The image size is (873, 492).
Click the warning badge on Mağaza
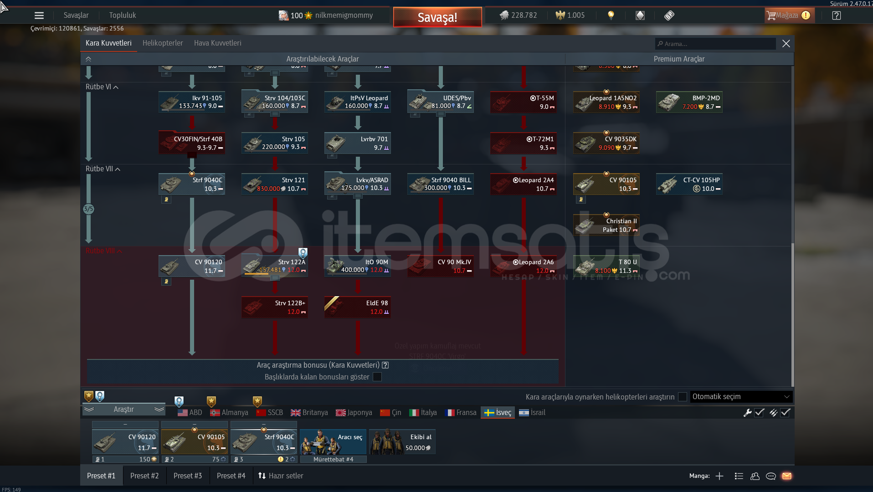(x=806, y=15)
